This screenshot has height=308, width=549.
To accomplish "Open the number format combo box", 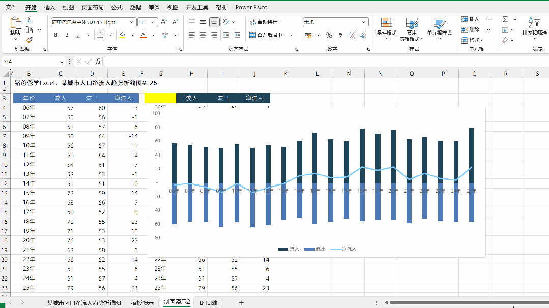I will [x=335, y=22].
